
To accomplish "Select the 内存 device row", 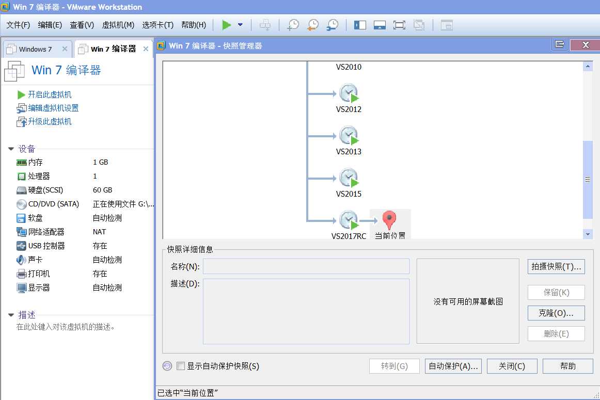I will (84, 162).
